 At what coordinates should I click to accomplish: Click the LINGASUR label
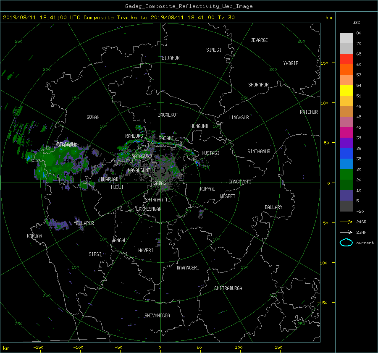pos(239,118)
